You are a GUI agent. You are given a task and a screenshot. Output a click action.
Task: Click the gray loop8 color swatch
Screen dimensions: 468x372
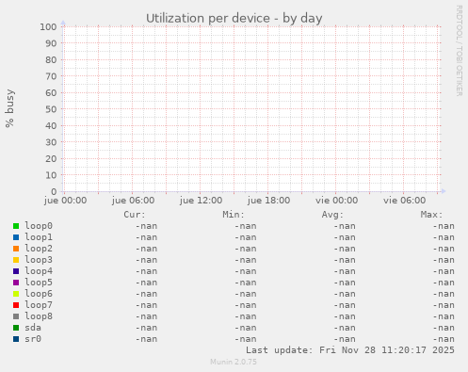pyautogui.click(x=16, y=316)
